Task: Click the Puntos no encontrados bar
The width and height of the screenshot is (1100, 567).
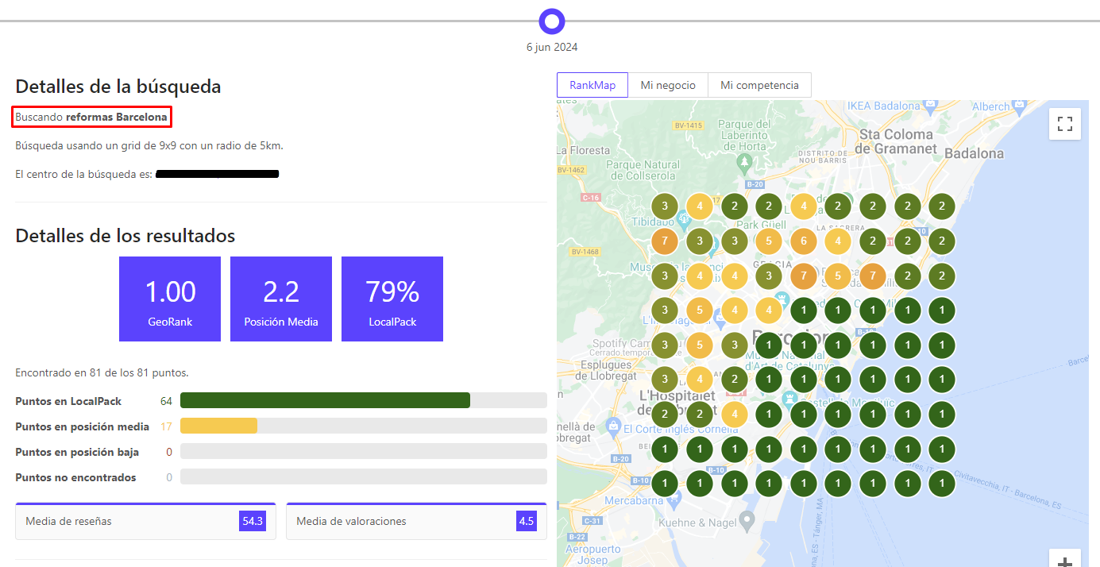Action: coord(364,476)
